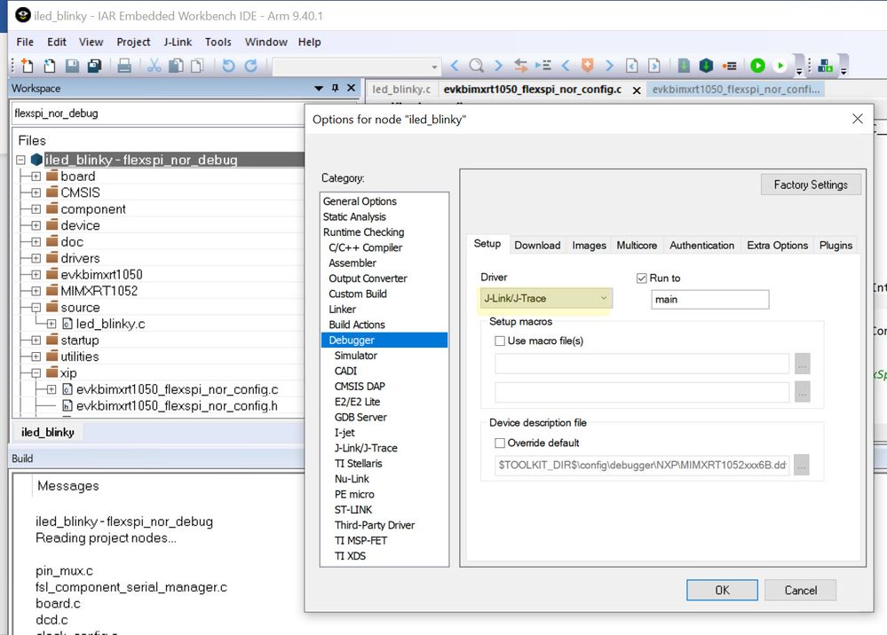887x635 pixels.
Task: Toggle the Run to checkbox
Action: click(641, 278)
